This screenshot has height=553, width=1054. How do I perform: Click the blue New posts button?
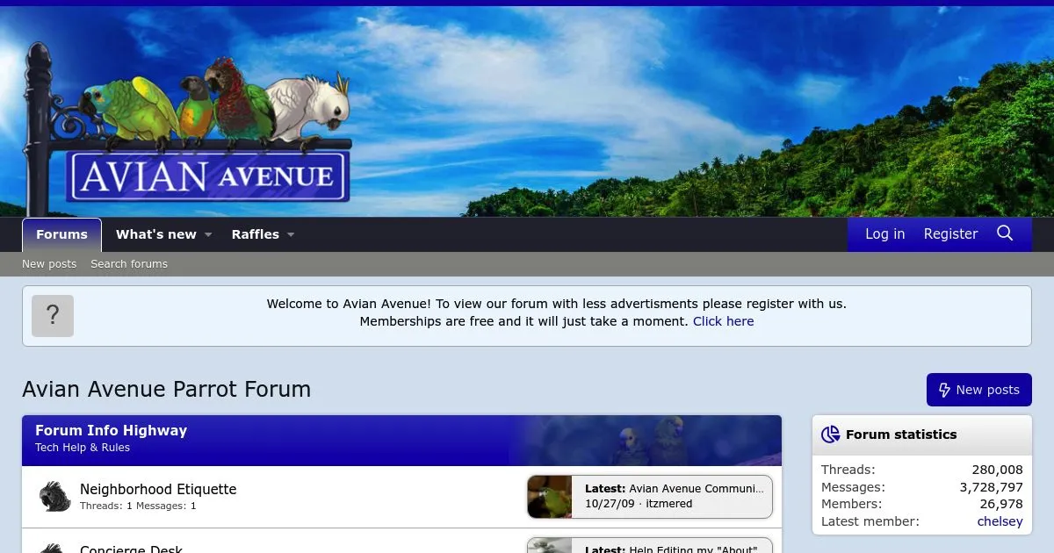979,390
